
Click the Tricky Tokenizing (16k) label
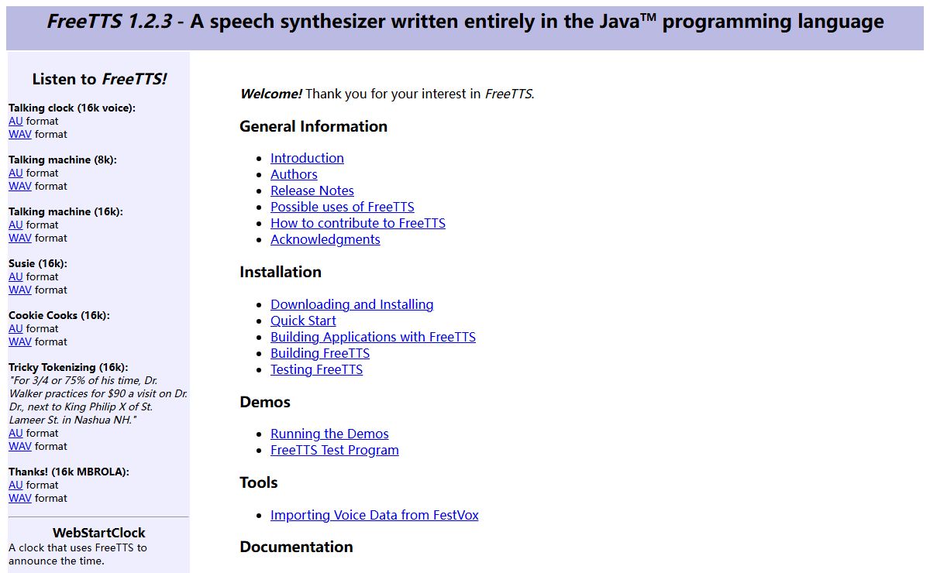coord(68,367)
